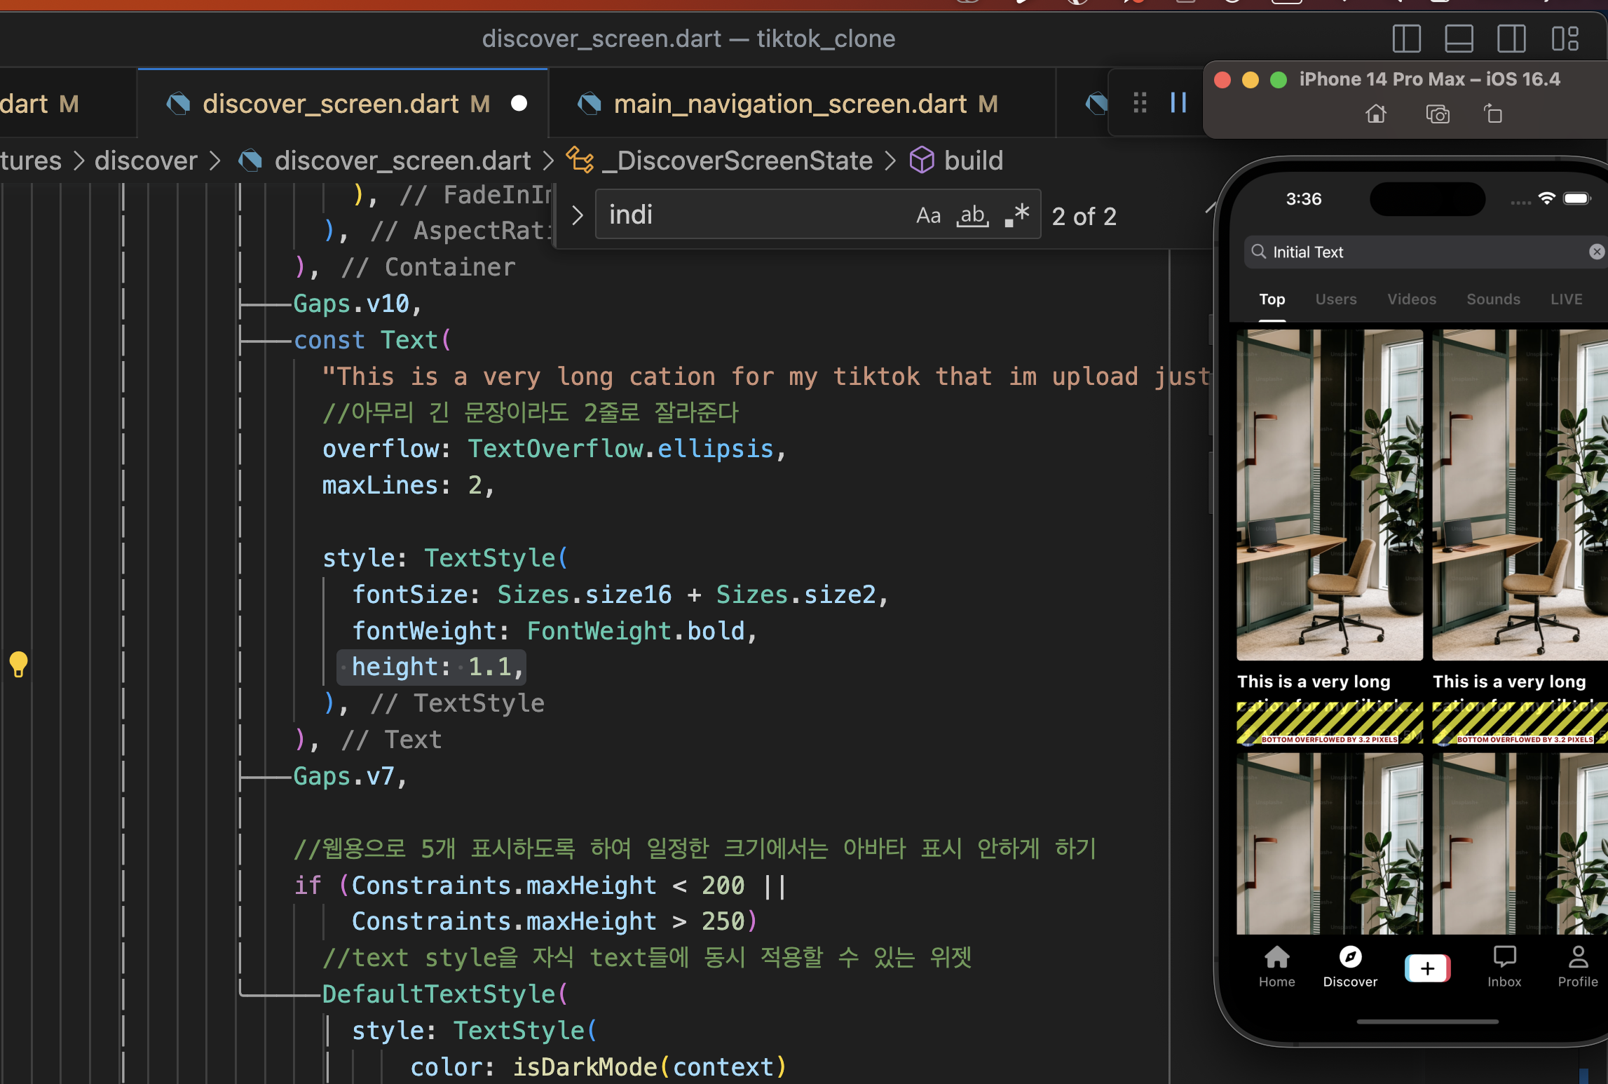Toggle bottom panel layout icon
Image resolution: width=1608 pixels, height=1084 pixels.
[x=1459, y=39]
